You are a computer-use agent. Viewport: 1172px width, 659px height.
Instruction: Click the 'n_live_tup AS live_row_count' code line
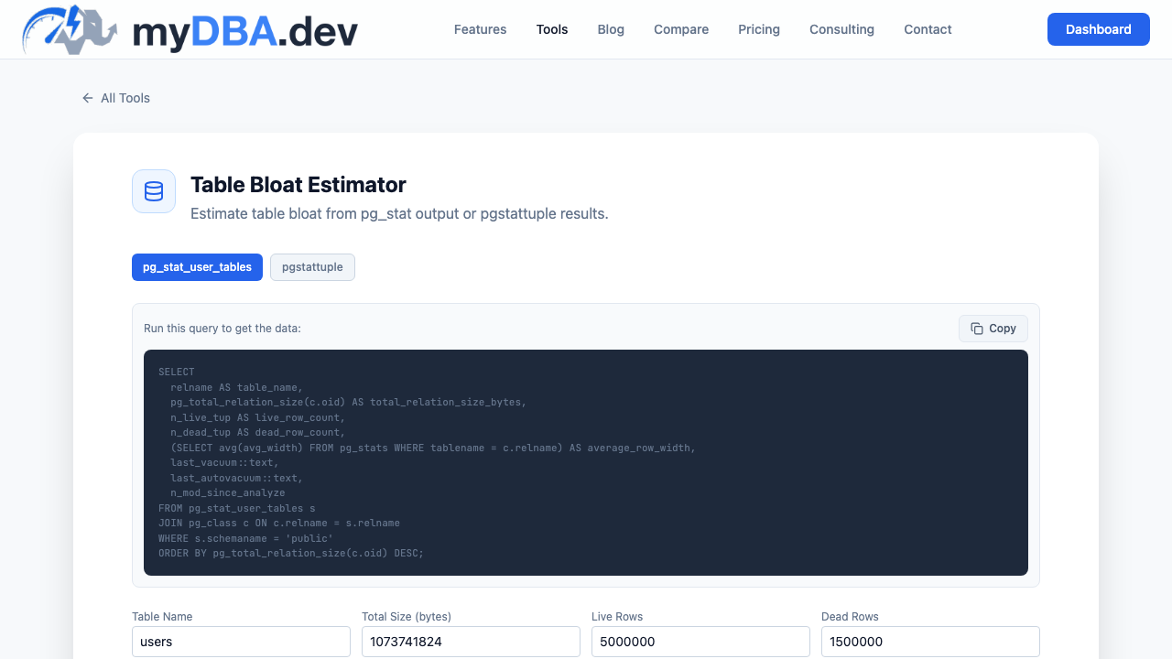pyautogui.click(x=257, y=417)
